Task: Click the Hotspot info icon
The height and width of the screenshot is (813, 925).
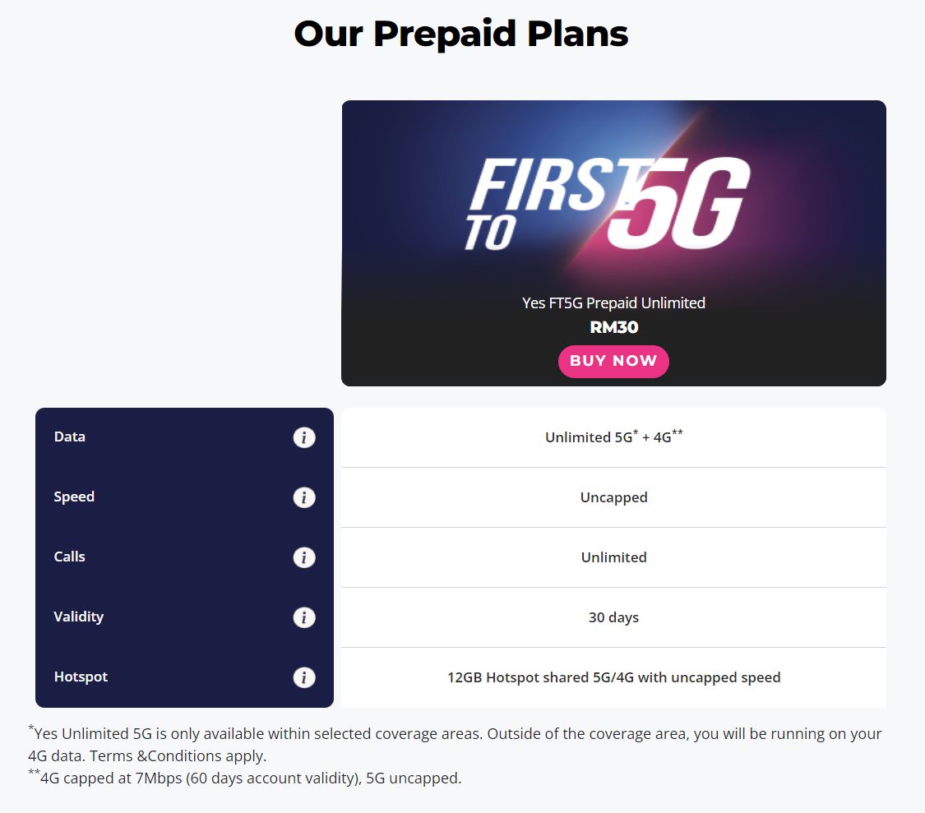Action: click(x=304, y=677)
